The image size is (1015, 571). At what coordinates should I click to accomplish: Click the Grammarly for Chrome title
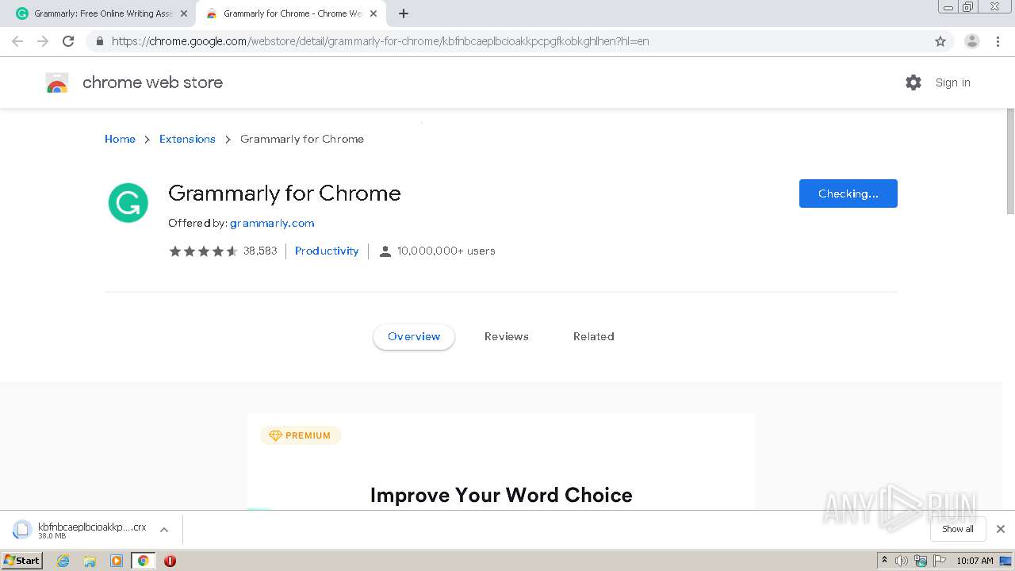[x=285, y=194]
